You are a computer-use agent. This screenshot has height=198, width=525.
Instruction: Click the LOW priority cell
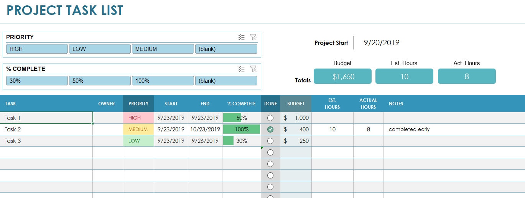coord(138,141)
